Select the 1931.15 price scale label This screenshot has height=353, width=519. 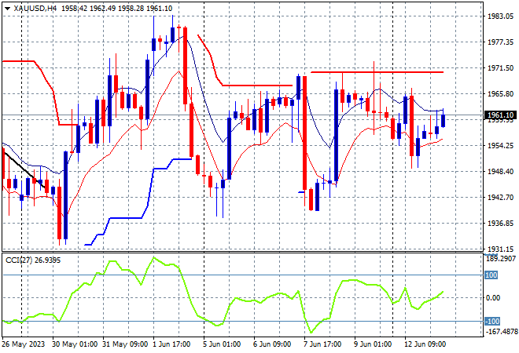click(x=500, y=249)
